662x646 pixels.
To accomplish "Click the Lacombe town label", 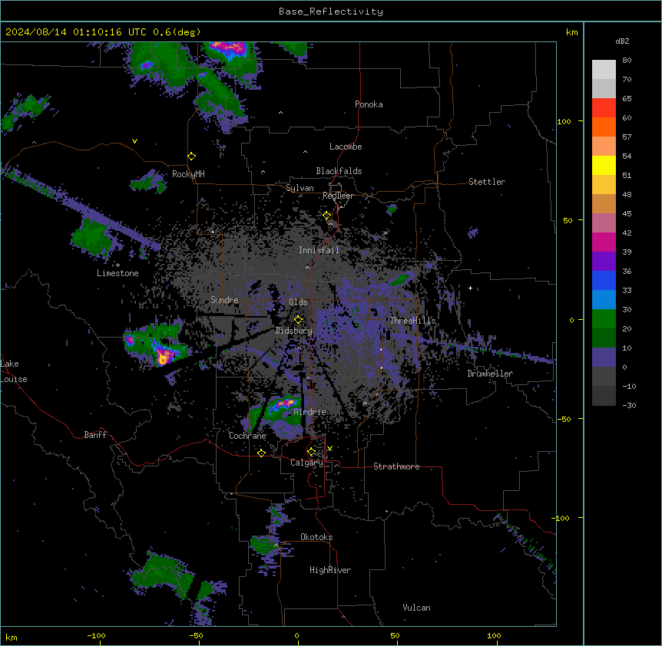I will tap(346, 147).
